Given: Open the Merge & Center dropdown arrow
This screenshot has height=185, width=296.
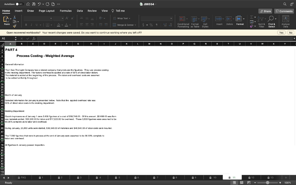Looking at the screenshot, I should coord(135,25).
